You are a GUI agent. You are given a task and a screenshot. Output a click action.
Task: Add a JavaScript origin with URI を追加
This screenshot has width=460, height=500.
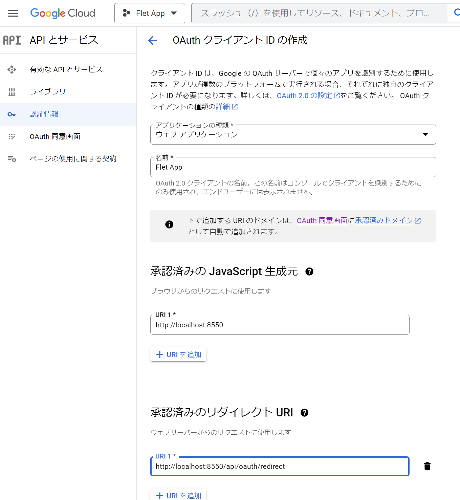click(x=178, y=354)
